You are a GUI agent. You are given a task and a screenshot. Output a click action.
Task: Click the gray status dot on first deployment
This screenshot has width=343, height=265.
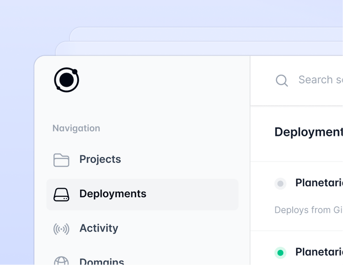280,184
